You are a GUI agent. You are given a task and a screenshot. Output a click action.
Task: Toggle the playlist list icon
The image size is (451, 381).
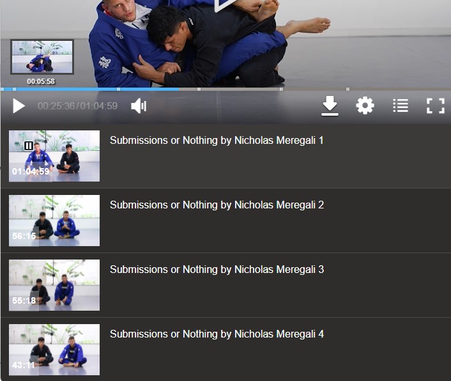pyautogui.click(x=401, y=105)
